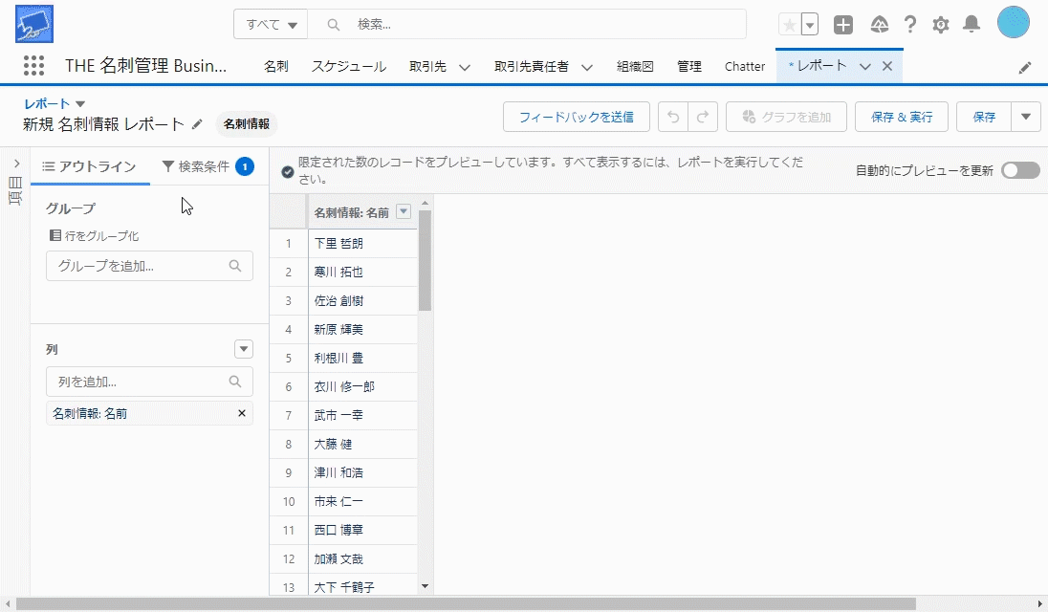
Task: Click the 保存 button
Action: 984,117
